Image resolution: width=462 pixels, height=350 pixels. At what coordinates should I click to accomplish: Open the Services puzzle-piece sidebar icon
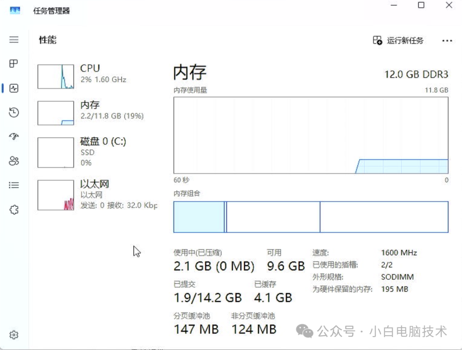(x=14, y=209)
